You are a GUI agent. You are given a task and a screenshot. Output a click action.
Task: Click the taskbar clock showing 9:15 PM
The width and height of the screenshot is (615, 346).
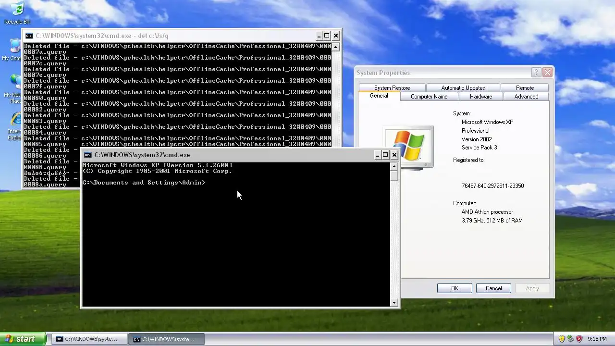(597, 339)
